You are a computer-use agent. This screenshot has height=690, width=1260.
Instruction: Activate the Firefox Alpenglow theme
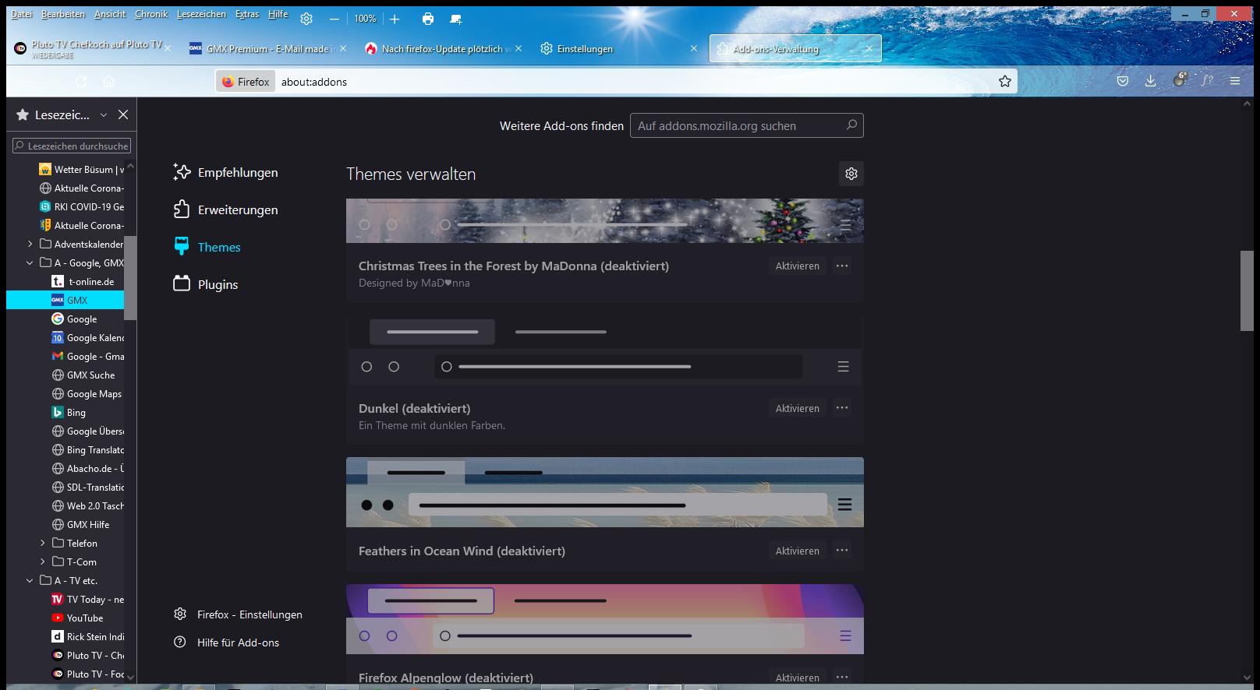797,678
